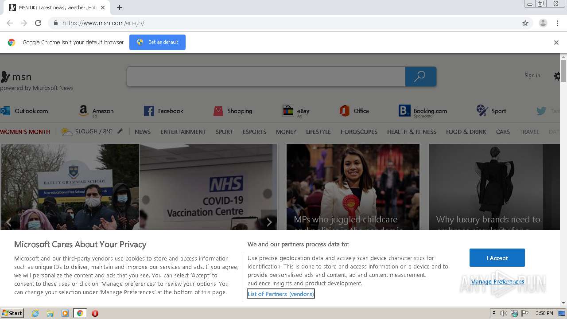This screenshot has height=319, width=567.
Task: Bookmark this page with the star icon
Action: (525, 23)
